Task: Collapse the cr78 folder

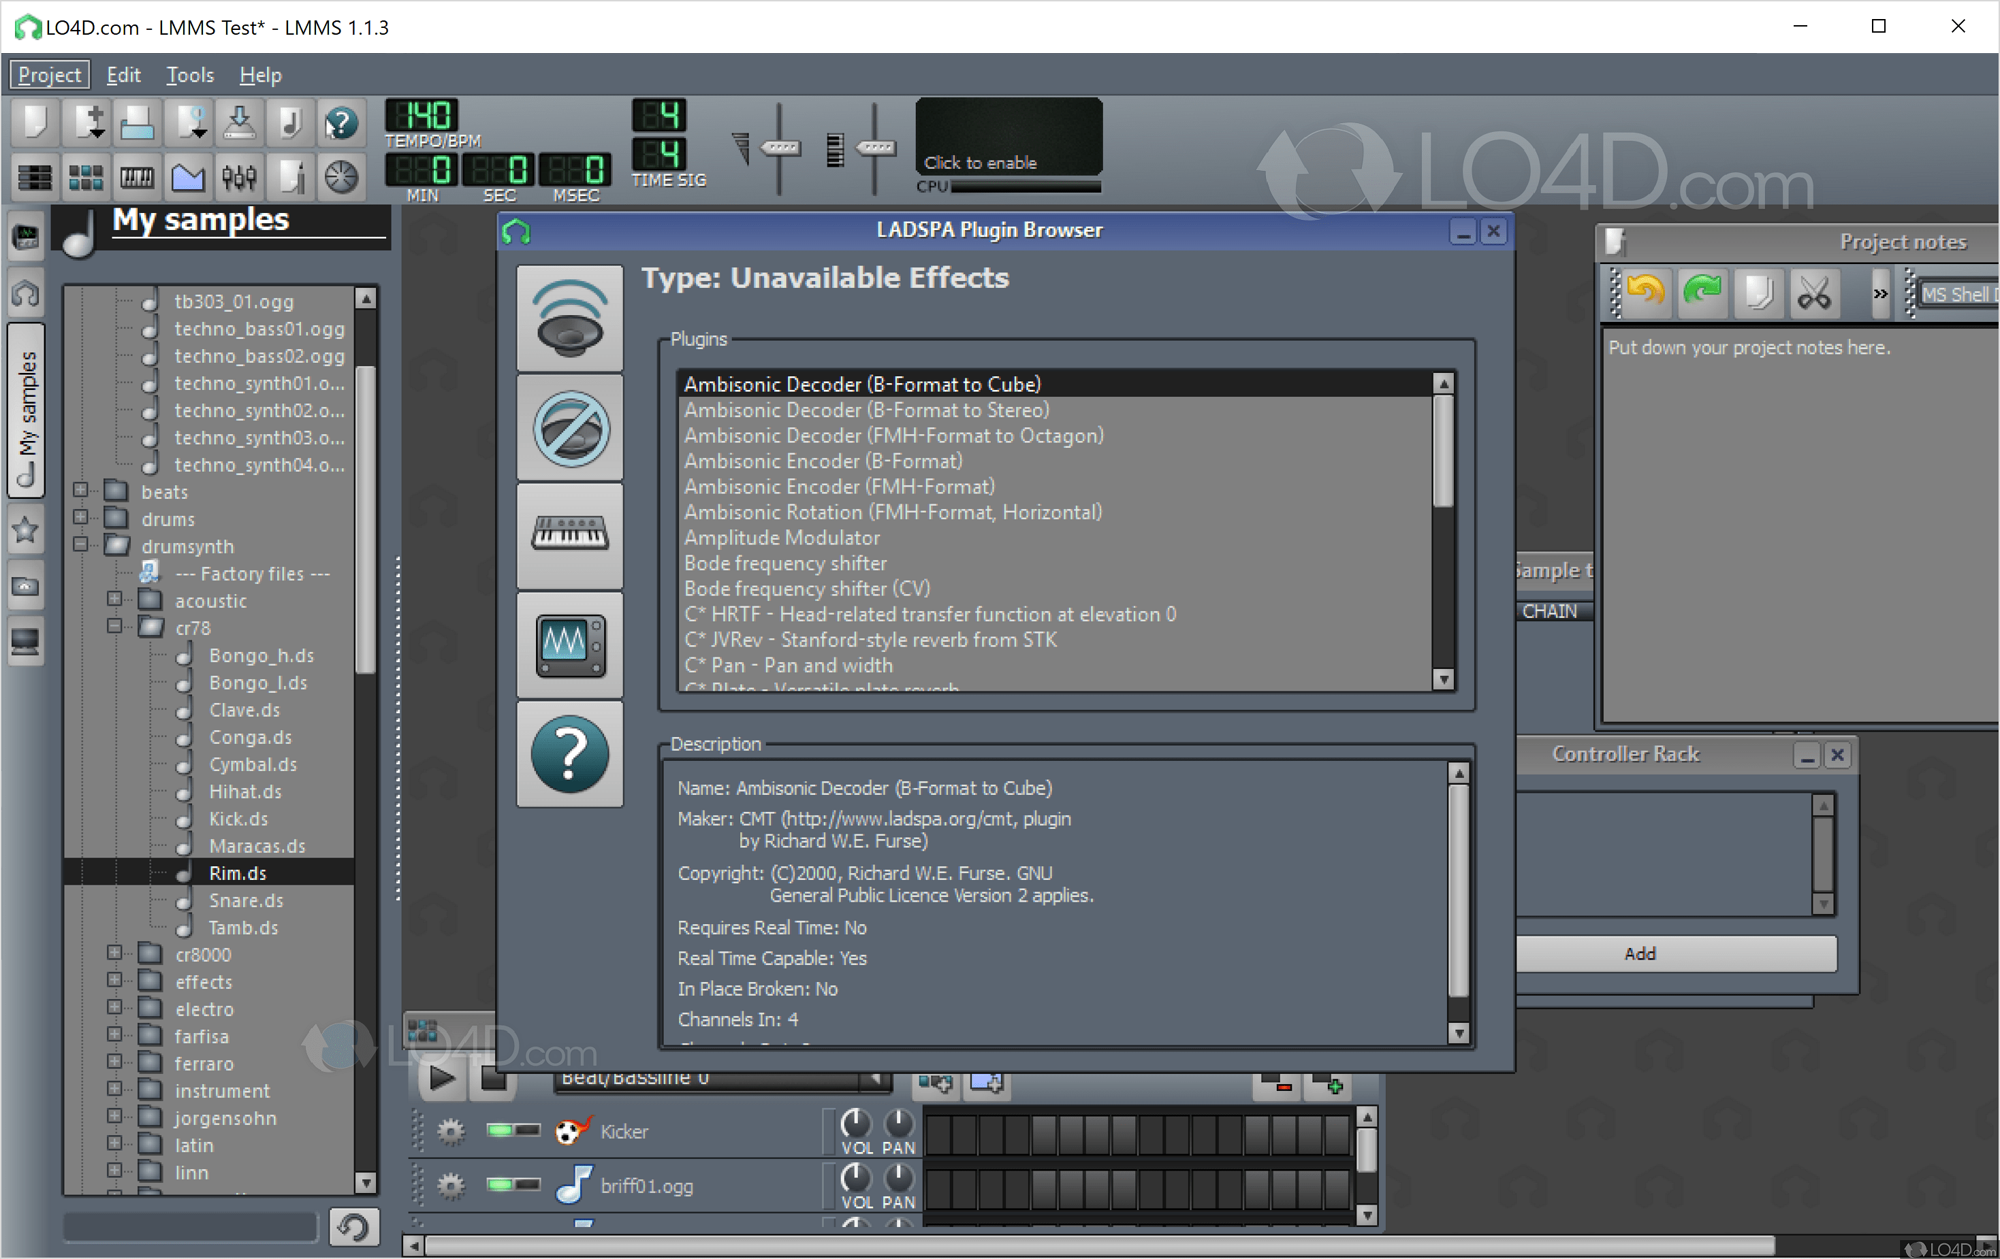Action: click(x=114, y=627)
